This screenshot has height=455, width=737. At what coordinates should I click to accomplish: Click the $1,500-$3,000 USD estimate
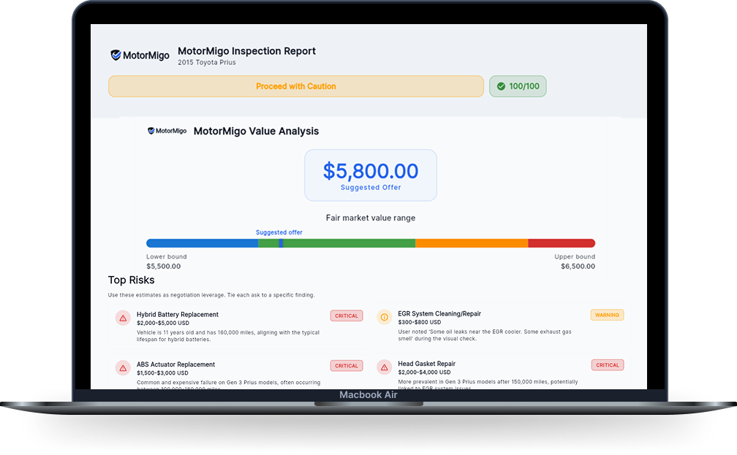162,372
